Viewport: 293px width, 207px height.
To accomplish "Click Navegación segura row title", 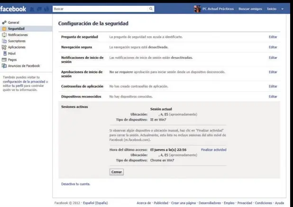I will [76, 47].
